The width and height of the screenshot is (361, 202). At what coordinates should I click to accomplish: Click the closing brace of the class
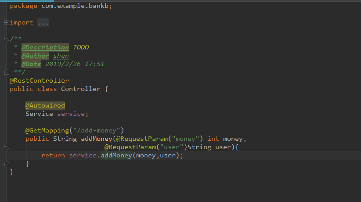tap(11, 172)
